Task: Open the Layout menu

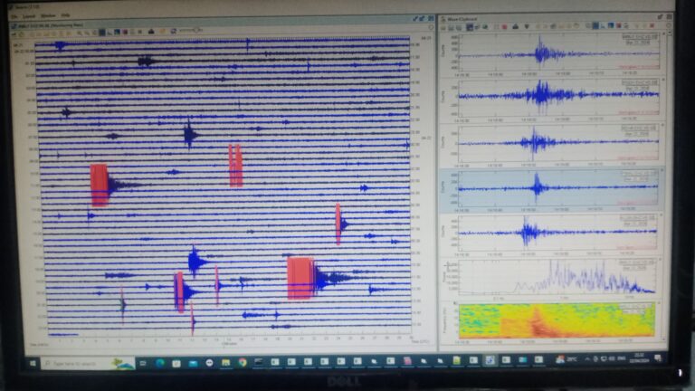Action: pos(29,15)
